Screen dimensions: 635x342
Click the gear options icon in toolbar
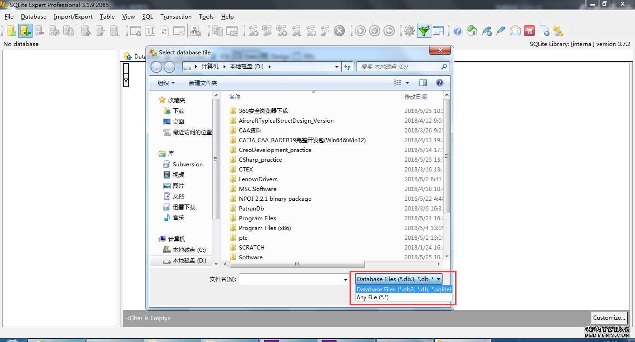pos(409,31)
